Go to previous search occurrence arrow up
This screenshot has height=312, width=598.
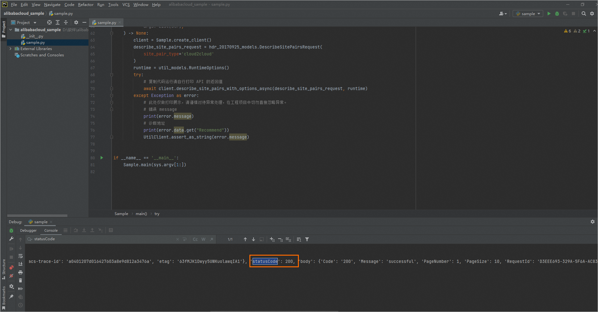click(245, 239)
